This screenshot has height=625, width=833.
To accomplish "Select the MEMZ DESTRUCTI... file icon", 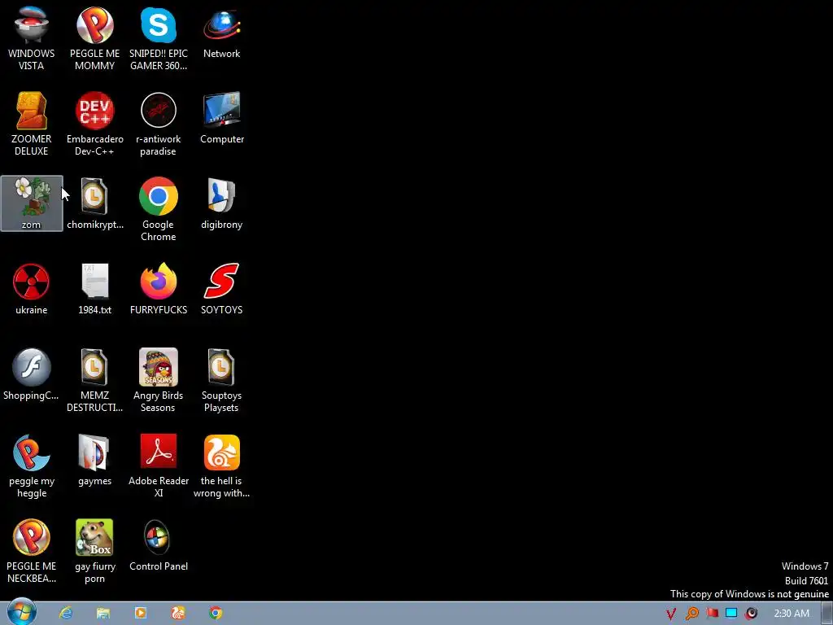I will tap(94, 381).
